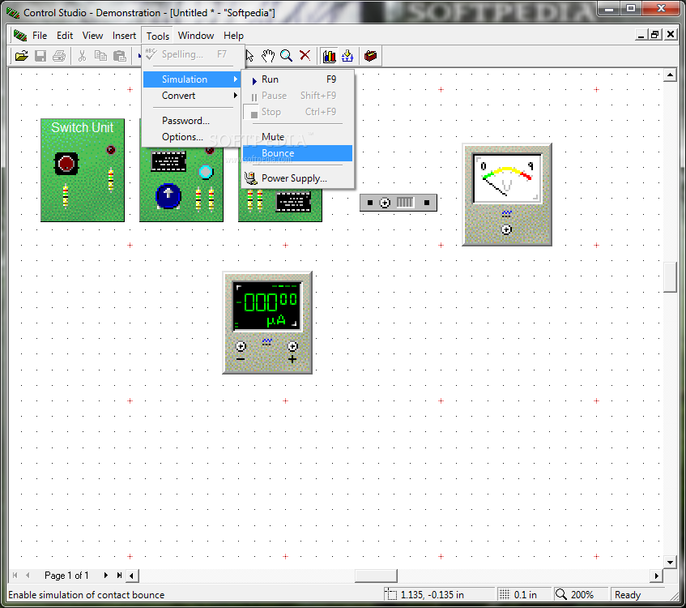Go to the first page arrow

pyautogui.click(x=15, y=575)
